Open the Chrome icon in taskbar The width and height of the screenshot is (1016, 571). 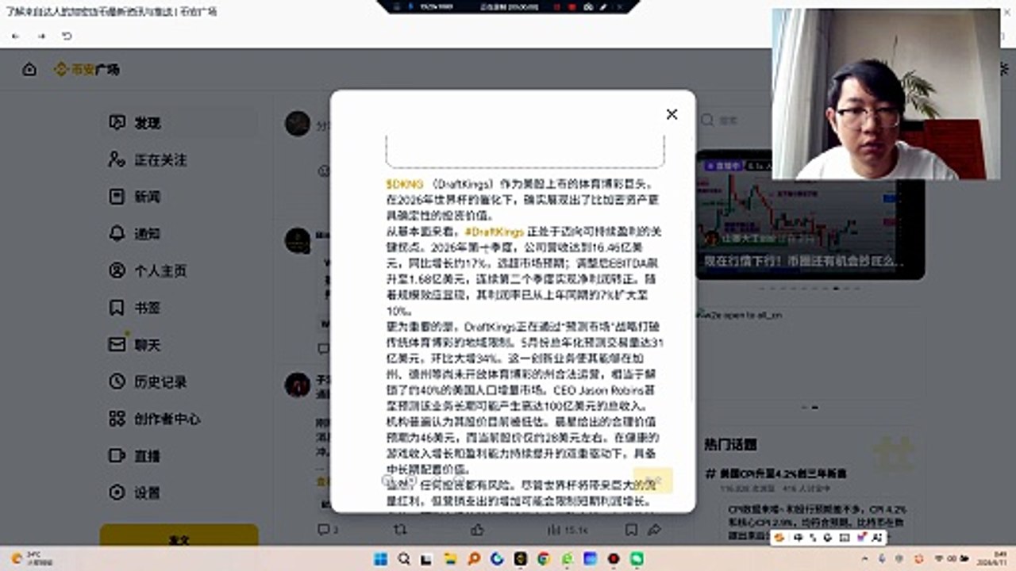pos(543,558)
